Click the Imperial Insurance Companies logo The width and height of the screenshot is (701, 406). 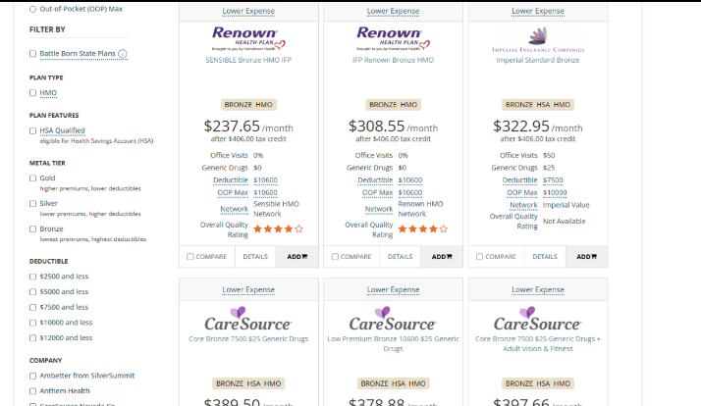(538, 40)
